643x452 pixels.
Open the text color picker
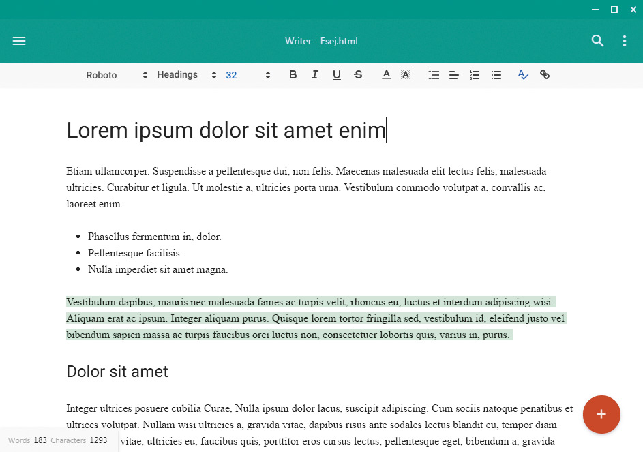(386, 74)
